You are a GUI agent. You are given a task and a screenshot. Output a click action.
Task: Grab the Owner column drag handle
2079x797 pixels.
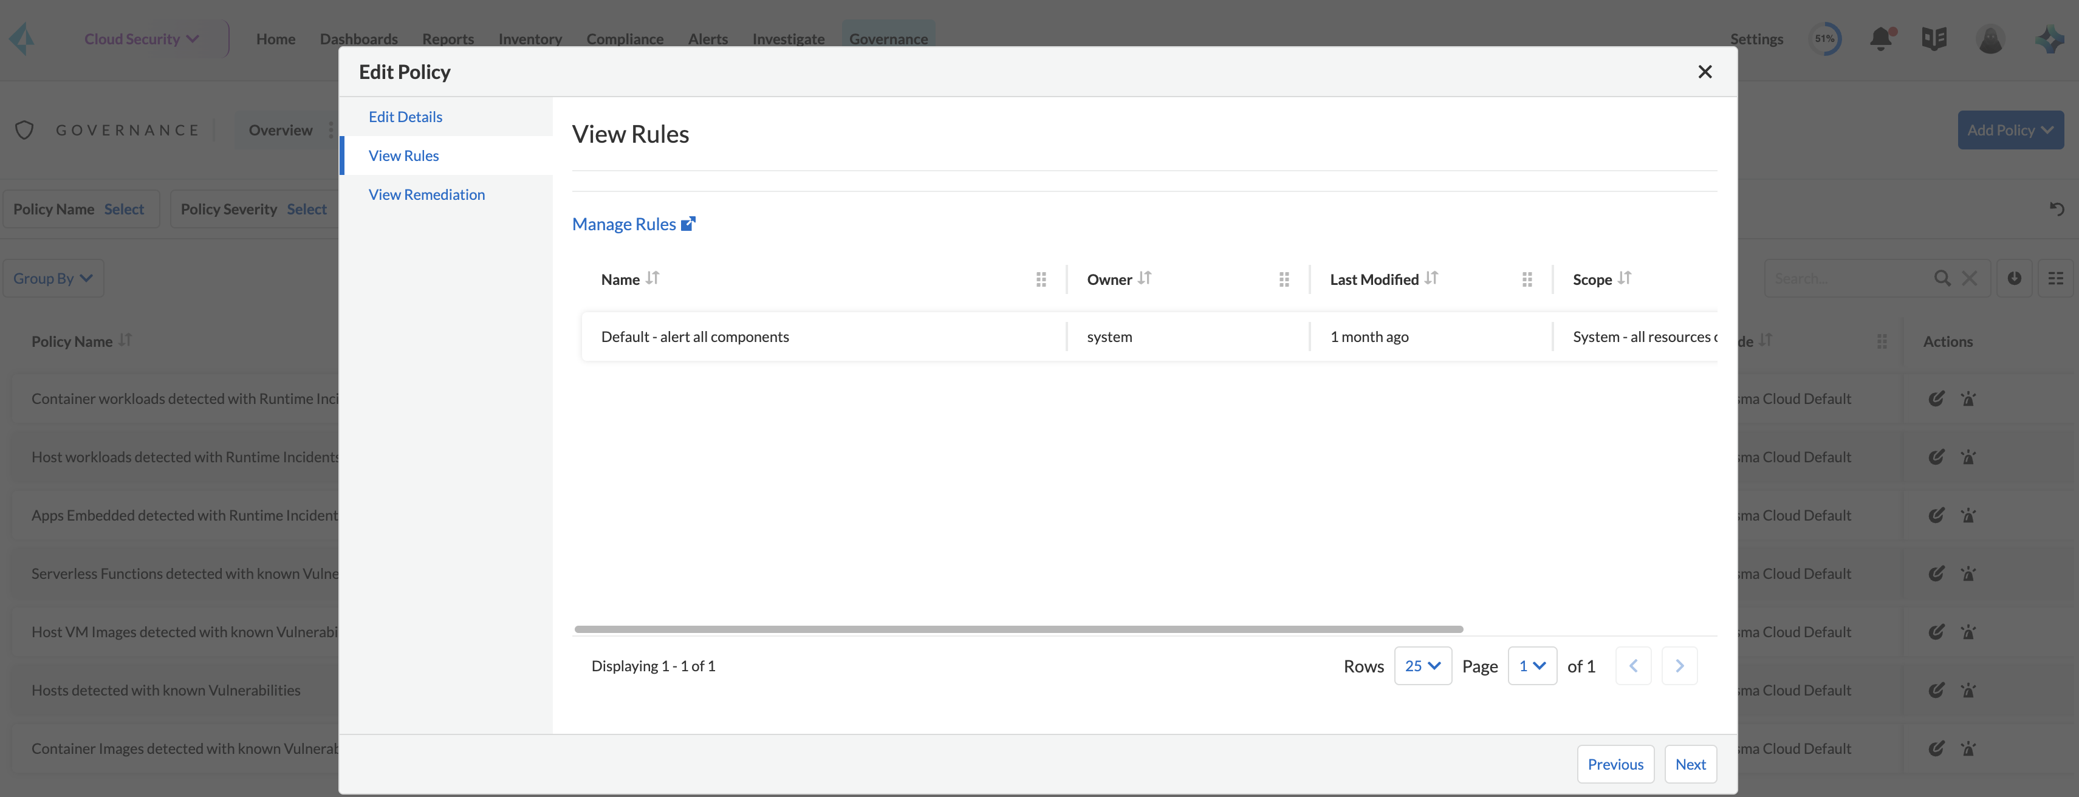click(1284, 279)
